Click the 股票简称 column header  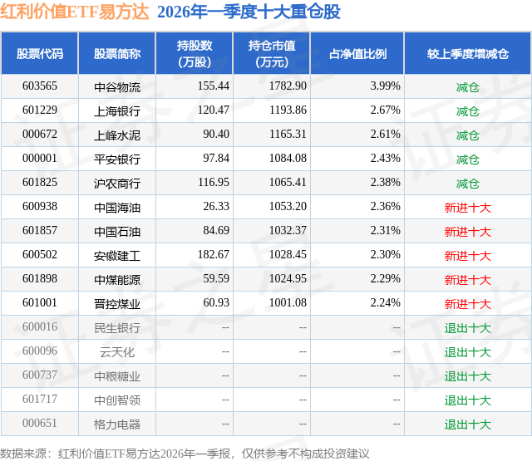click(117, 53)
